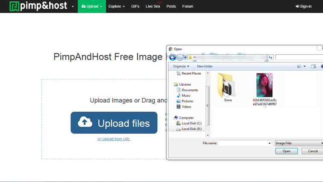Screen dimensions: 323x182
Task: Change view using the views icon
Action: click(x=299, y=66)
